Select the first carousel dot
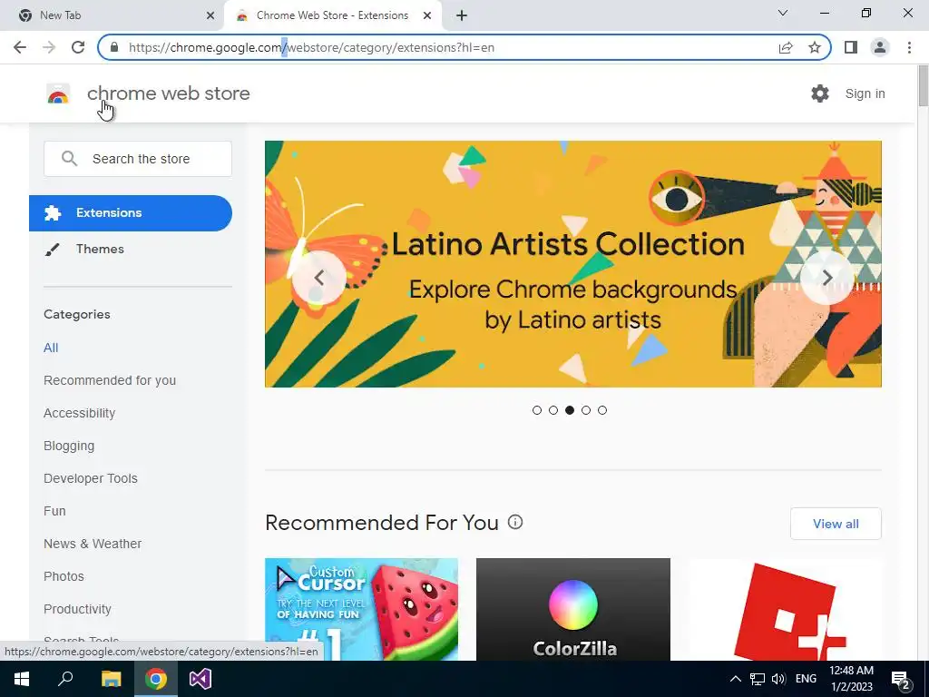The height and width of the screenshot is (697, 929). click(537, 410)
